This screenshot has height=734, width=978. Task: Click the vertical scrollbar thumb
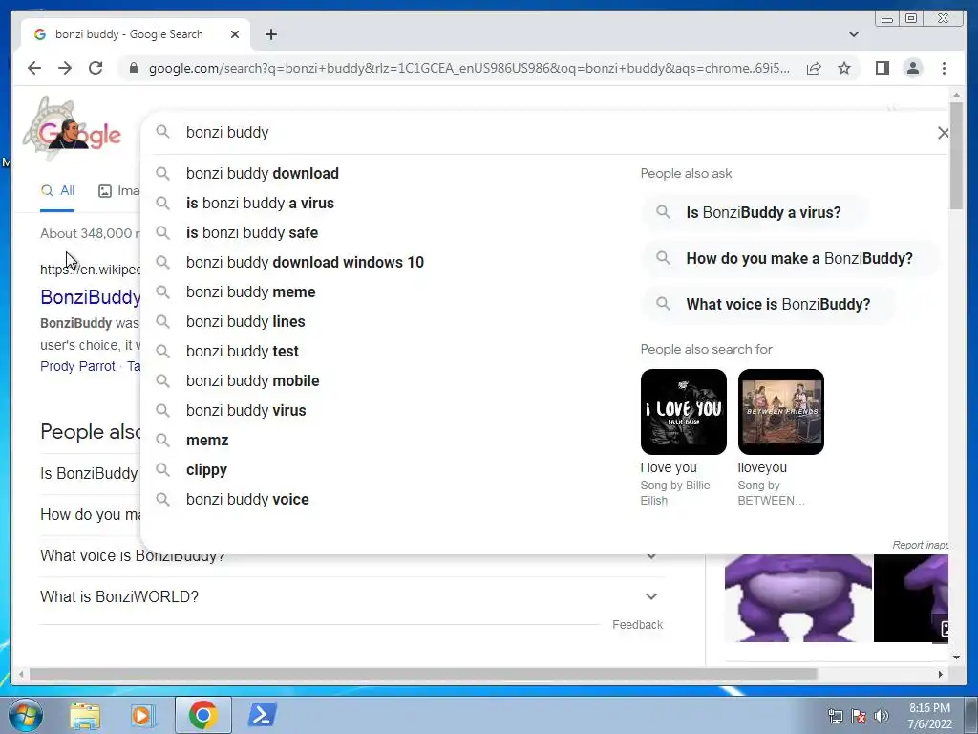(x=956, y=156)
